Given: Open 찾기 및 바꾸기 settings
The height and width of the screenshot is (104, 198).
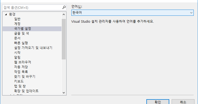Looking at the screenshot, I should point(25,77).
